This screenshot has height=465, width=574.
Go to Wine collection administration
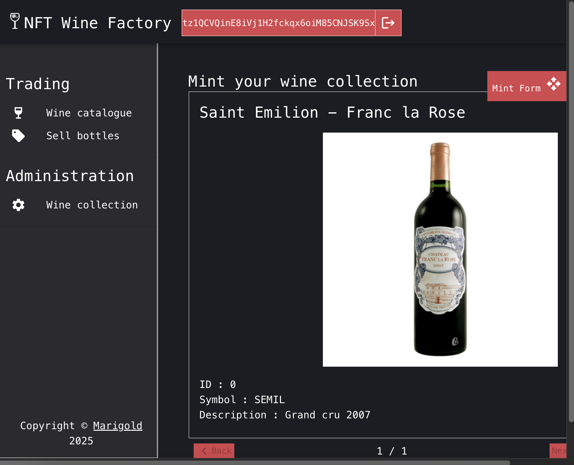click(x=92, y=205)
